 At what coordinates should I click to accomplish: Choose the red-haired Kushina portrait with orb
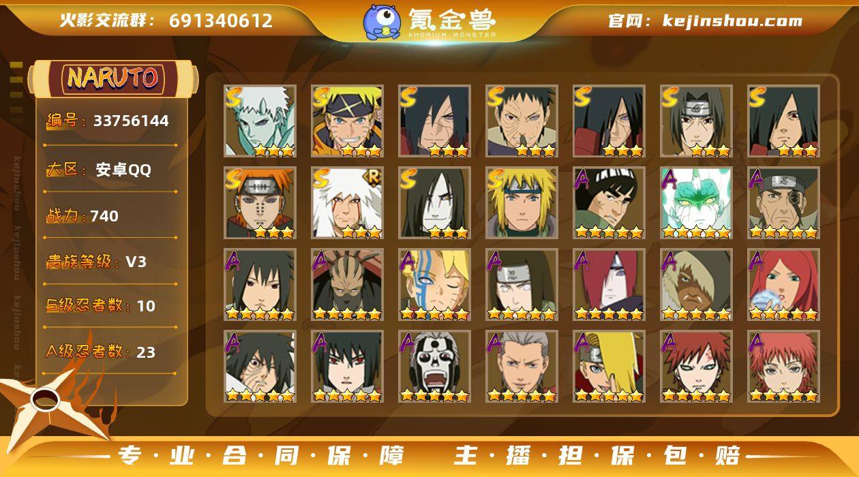[783, 285]
